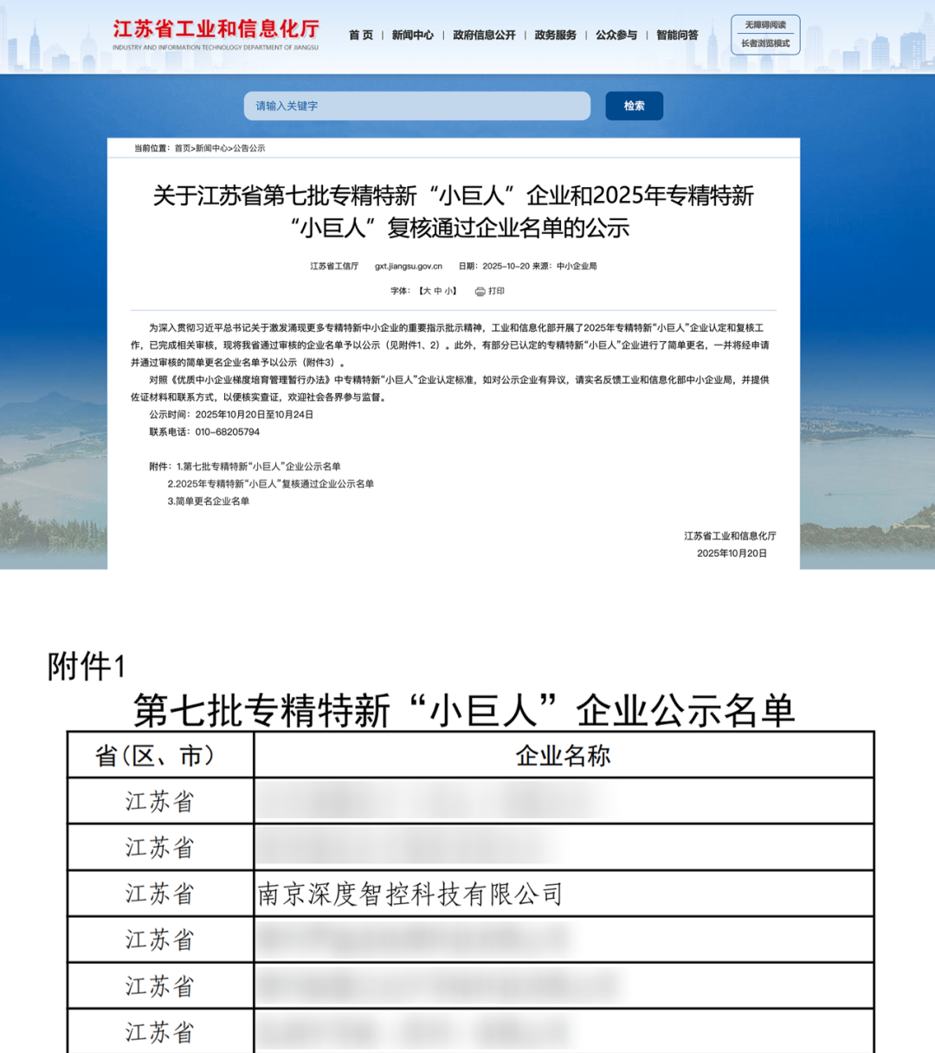Open the 政务服务 navigation entry
Viewport: 935px width, 1053px height.
click(554, 36)
